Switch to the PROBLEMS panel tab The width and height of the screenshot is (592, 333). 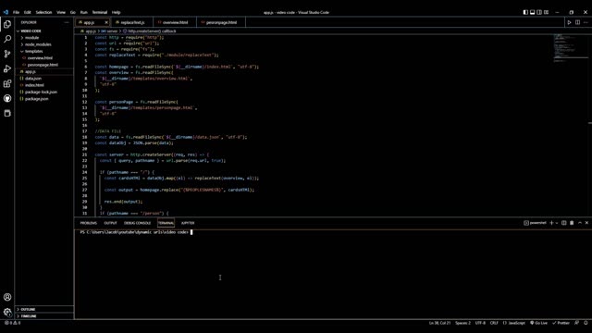[x=89, y=223]
